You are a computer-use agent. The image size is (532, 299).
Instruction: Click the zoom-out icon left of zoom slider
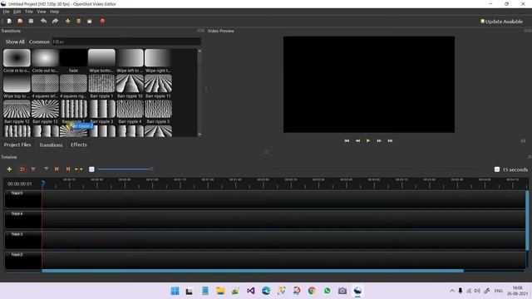91,169
